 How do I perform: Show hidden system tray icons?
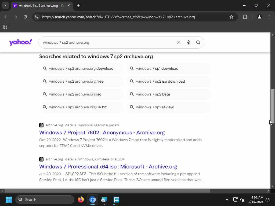227,200
